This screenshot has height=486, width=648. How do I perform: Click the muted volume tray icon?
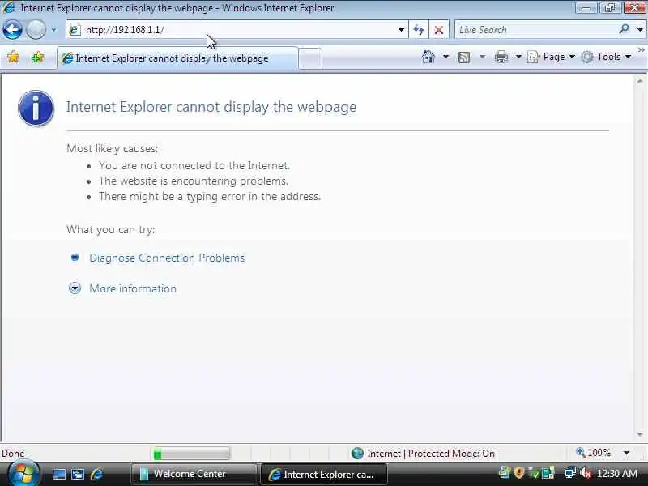tap(585, 473)
